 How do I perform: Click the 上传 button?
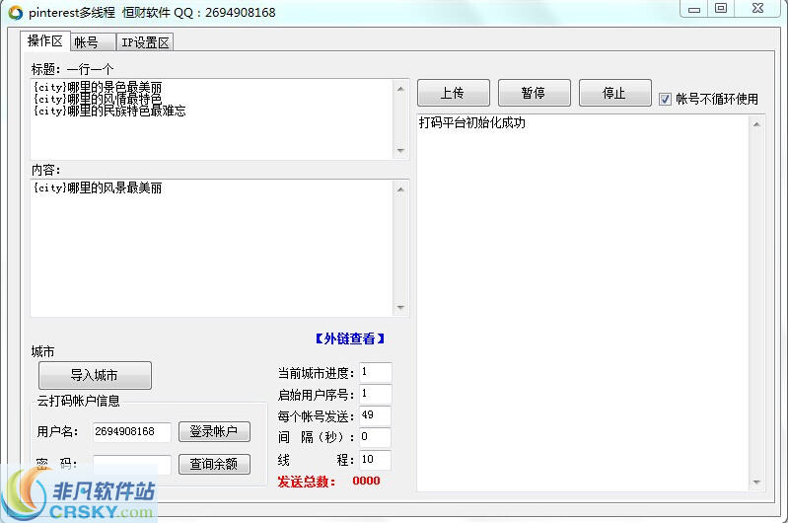pos(454,93)
